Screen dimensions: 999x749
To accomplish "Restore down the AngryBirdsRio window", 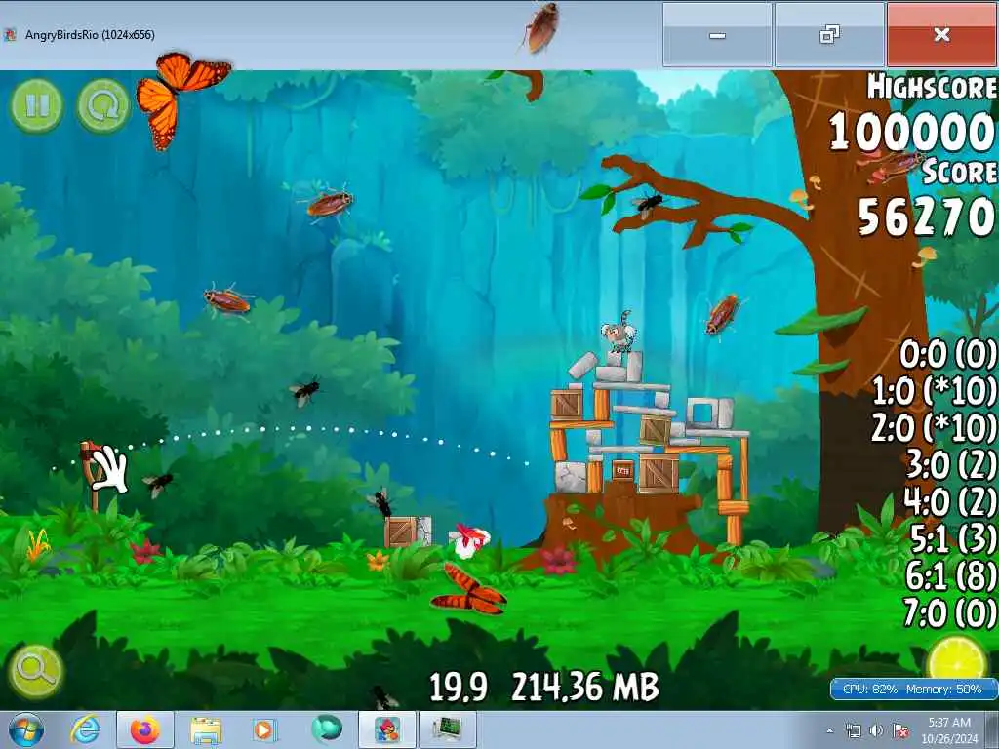I will tap(829, 34).
